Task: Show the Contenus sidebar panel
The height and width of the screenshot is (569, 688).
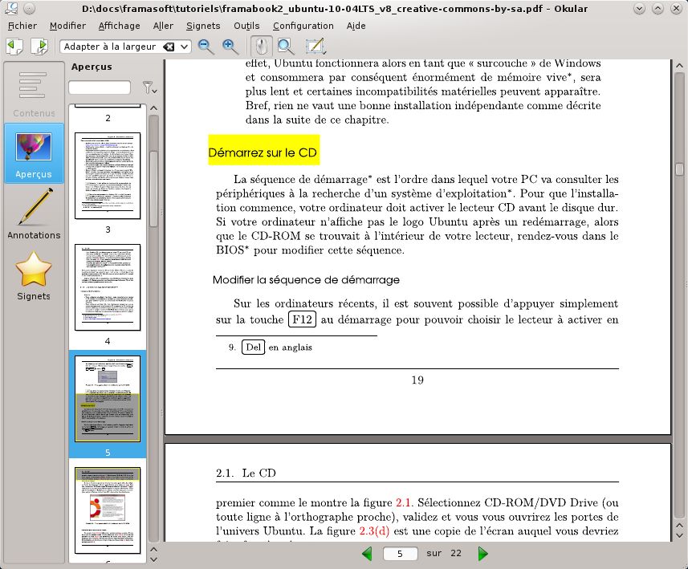Action: [34, 94]
